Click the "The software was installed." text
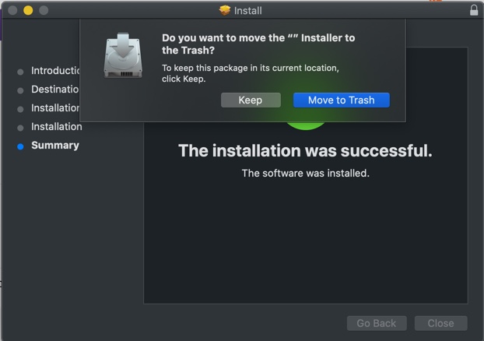 [305, 173]
